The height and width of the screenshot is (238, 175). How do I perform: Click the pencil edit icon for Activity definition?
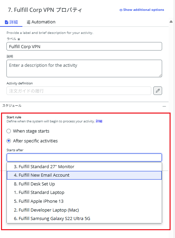click(x=158, y=91)
